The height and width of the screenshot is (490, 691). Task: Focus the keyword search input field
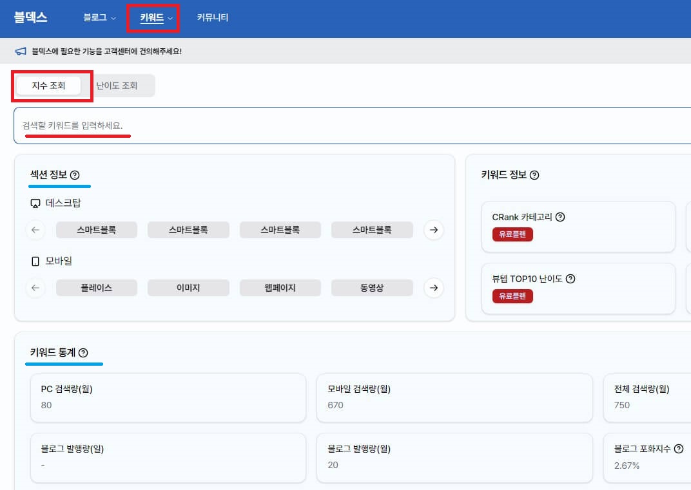click(353, 126)
